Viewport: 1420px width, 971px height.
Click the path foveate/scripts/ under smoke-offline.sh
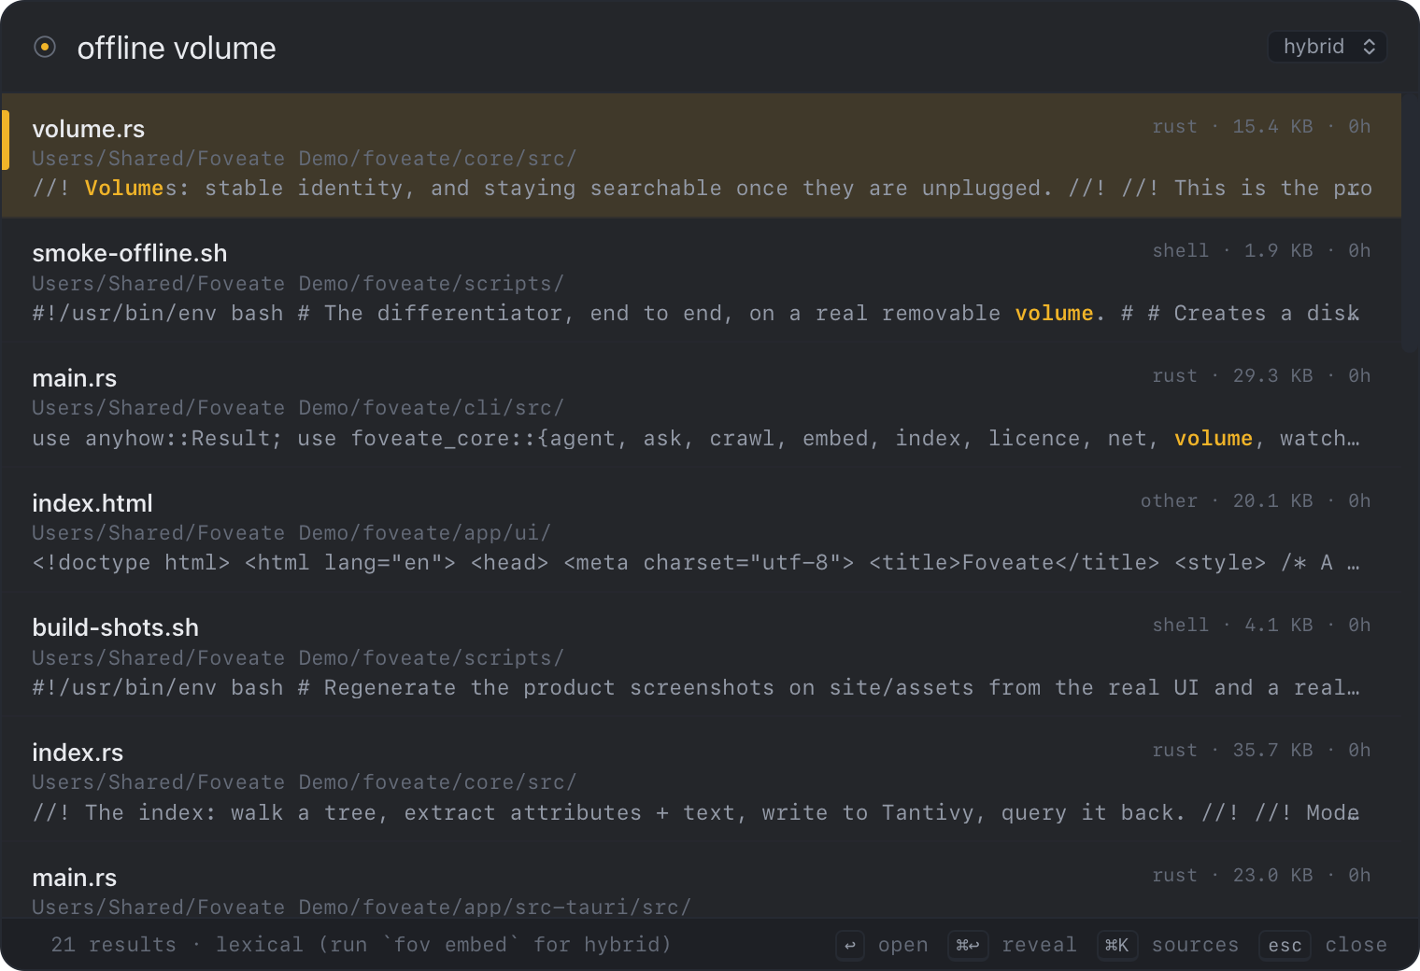pyautogui.click(x=298, y=284)
